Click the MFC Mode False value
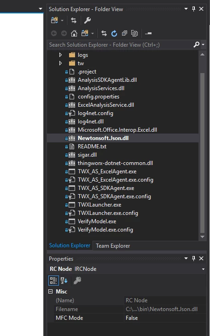This screenshot has width=210, height=336. click(x=165, y=318)
